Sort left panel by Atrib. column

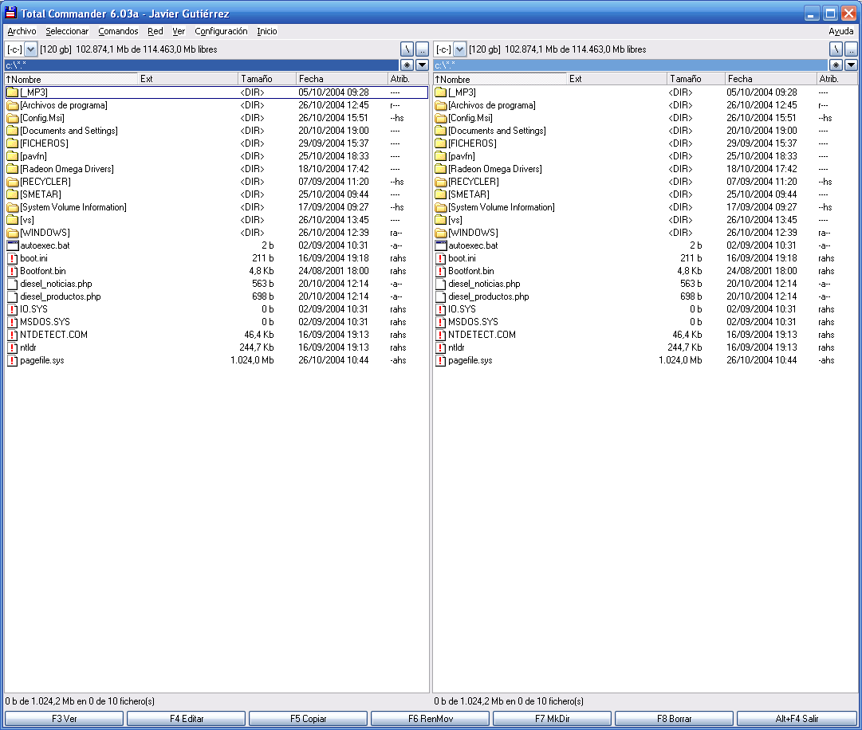pyautogui.click(x=408, y=79)
